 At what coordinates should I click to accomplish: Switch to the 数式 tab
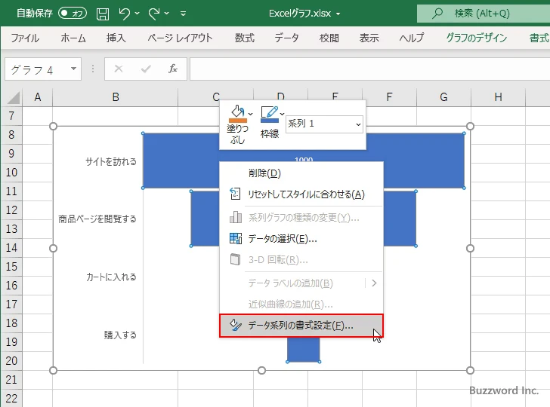click(245, 38)
